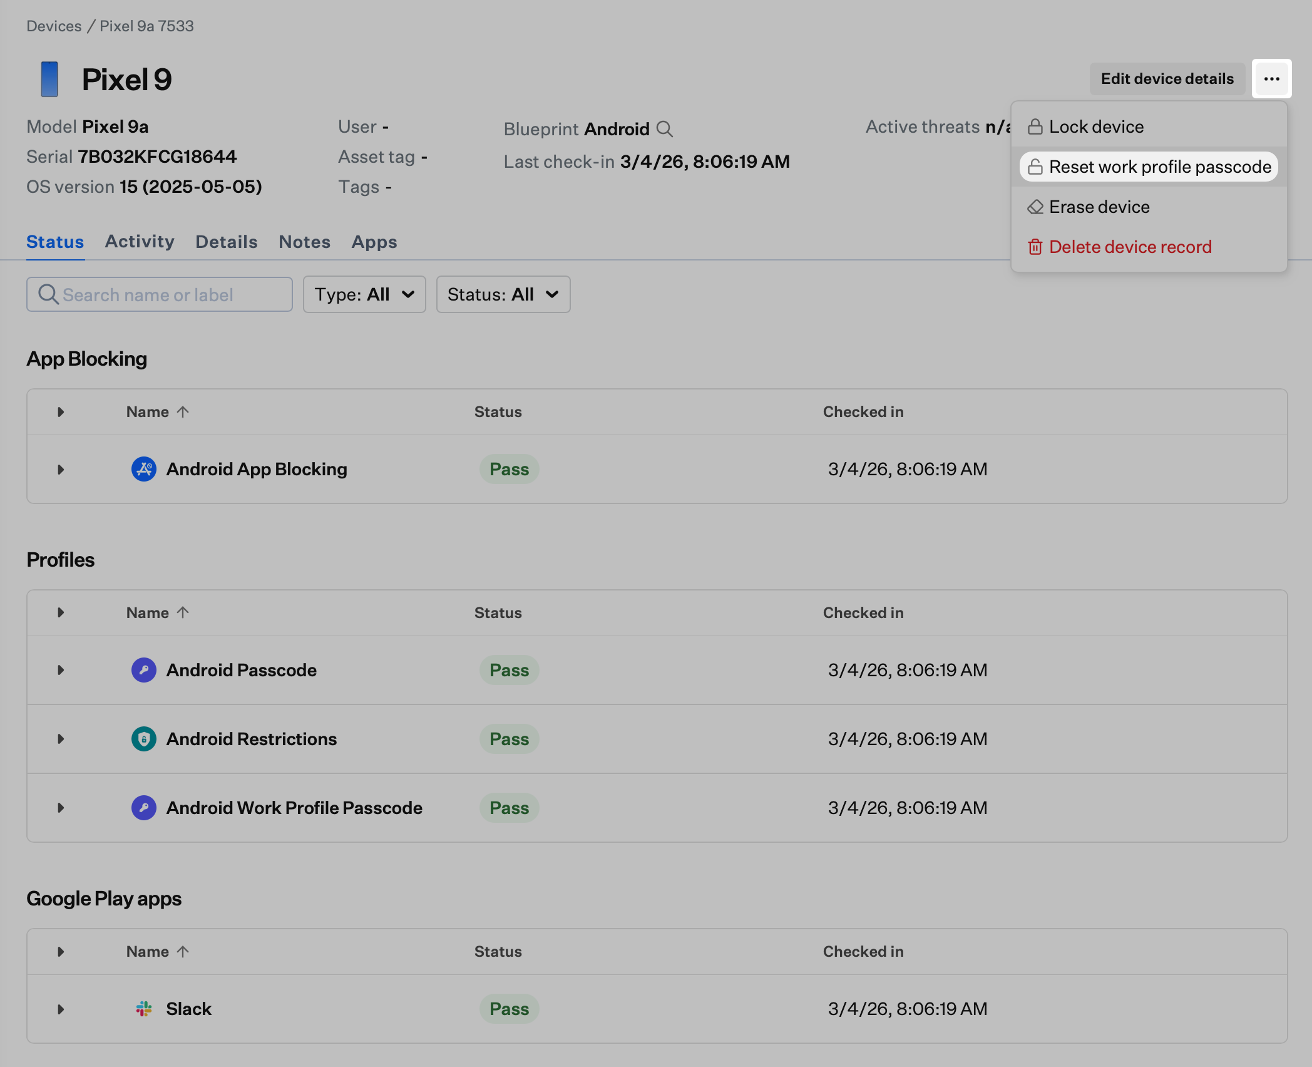Expand the Android Work Profile Passcode row
The width and height of the screenshot is (1312, 1067).
click(61, 808)
